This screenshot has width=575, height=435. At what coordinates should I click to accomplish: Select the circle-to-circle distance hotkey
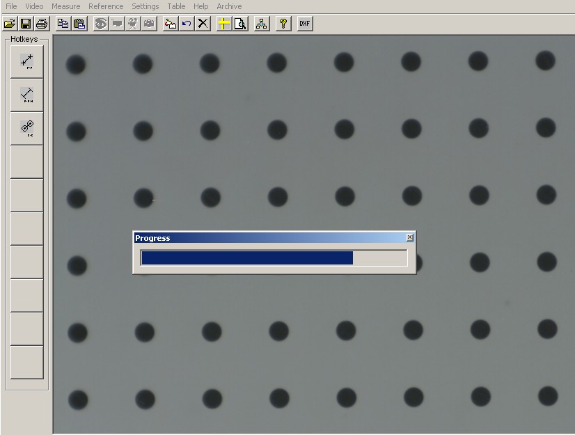[27, 128]
